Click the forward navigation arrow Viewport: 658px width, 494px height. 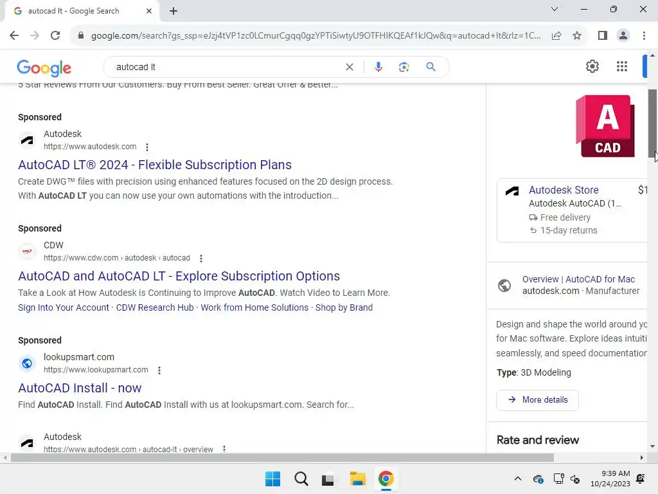(35, 36)
